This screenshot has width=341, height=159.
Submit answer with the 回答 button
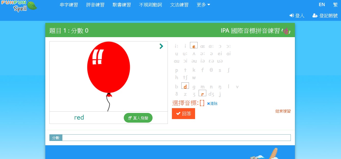(183, 113)
